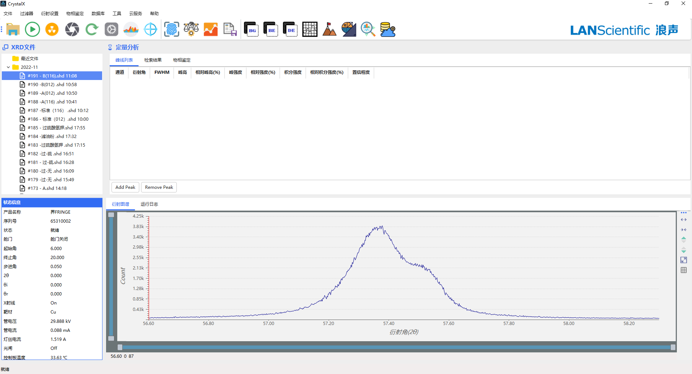The height and width of the screenshot is (374, 692).
Task: Click the mountain peak flag icon
Action: [329, 29]
